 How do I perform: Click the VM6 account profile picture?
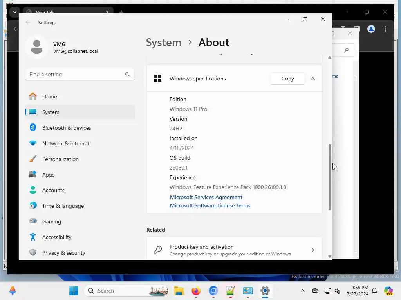coord(37,47)
